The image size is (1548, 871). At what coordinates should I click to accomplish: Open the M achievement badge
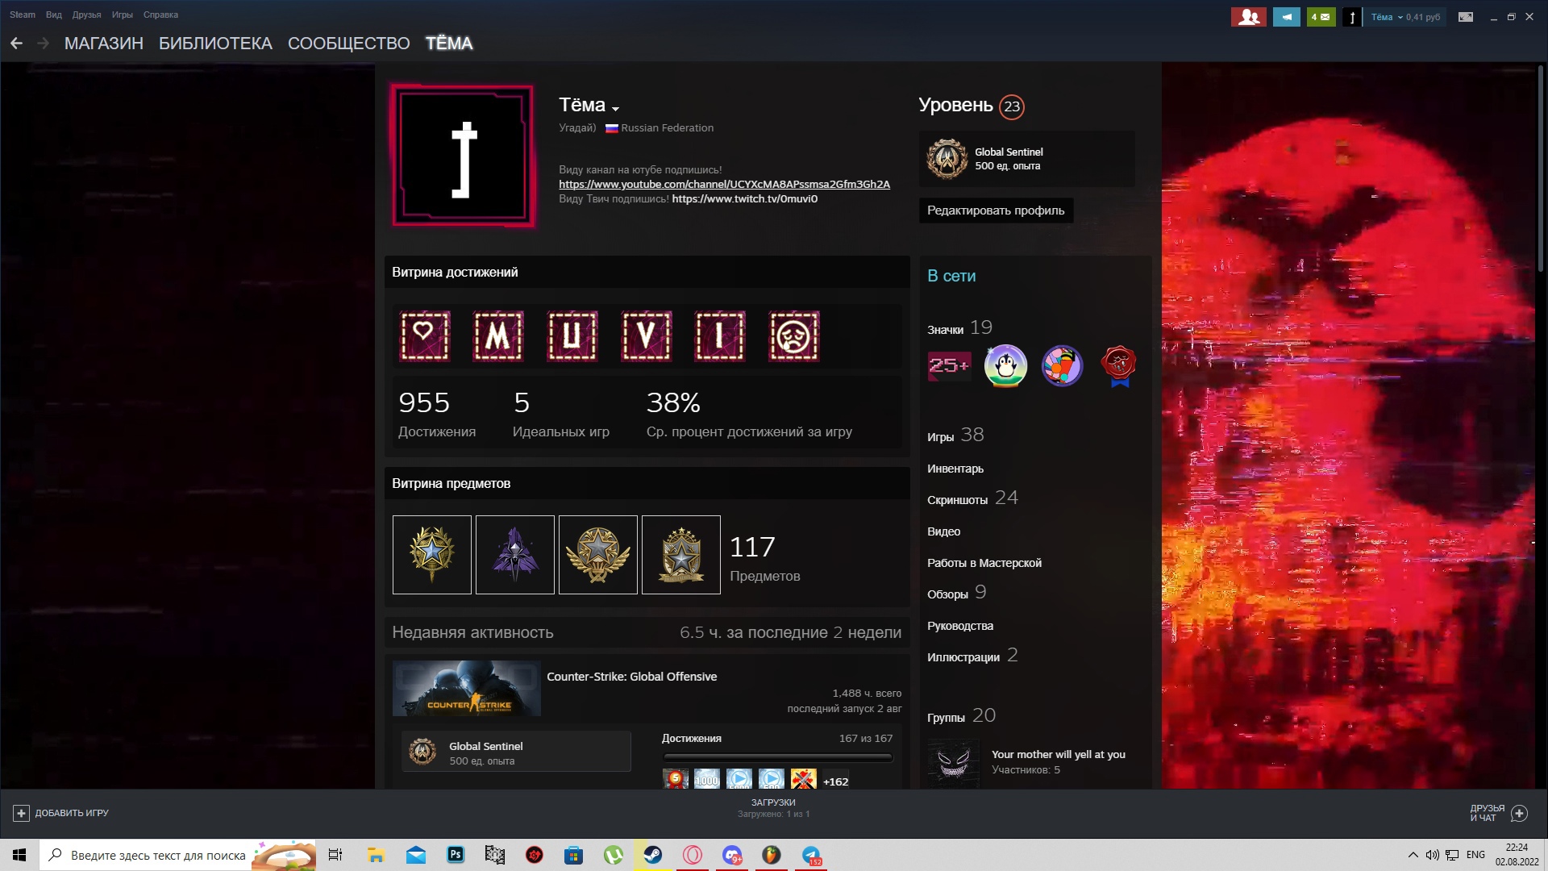[x=498, y=336]
